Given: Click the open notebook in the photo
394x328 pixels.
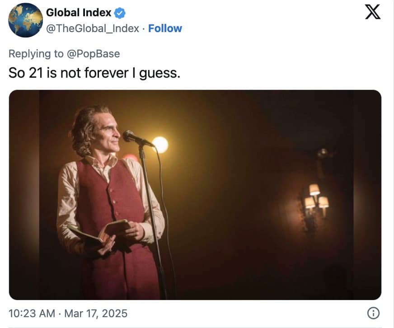Looking at the screenshot, I should point(99,230).
